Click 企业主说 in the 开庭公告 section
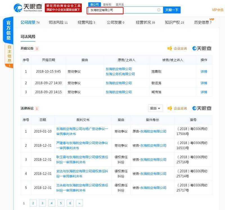This screenshot has height=210, width=225. [x=180, y=48]
